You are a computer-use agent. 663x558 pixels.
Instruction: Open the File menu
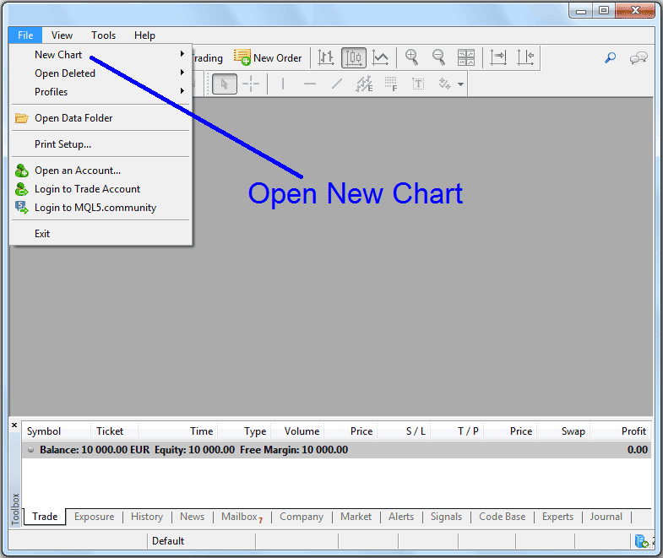[x=25, y=35]
